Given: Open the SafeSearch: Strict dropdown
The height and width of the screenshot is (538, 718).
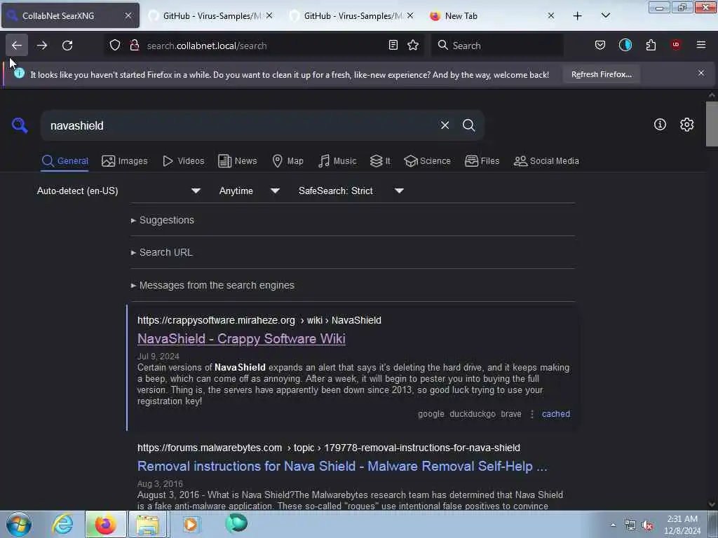Looking at the screenshot, I should 351,191.
